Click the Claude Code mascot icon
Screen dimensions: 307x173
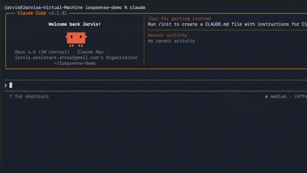76,39
